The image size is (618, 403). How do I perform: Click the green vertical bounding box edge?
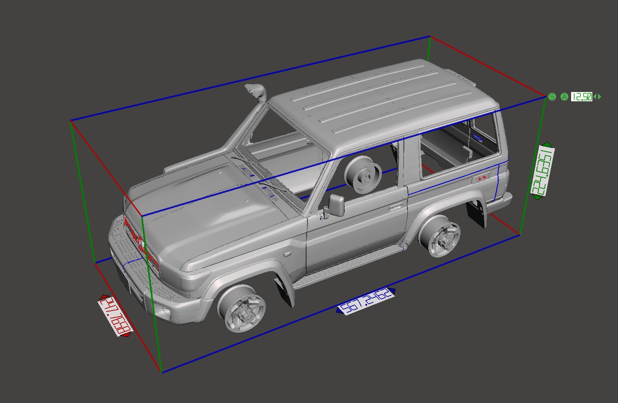pos(82,190)
